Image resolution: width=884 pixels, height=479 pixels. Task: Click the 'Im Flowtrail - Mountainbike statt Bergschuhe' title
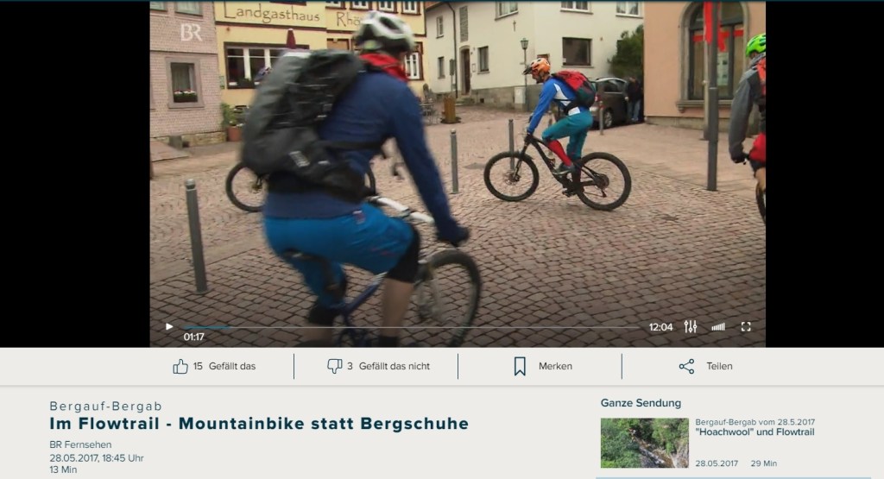[x=259, y=424]
